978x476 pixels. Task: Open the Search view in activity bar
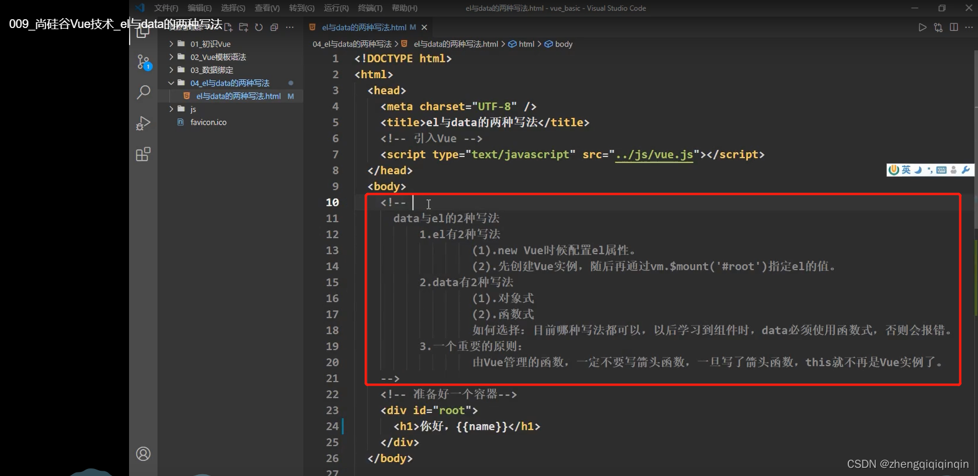pos(144,92)
